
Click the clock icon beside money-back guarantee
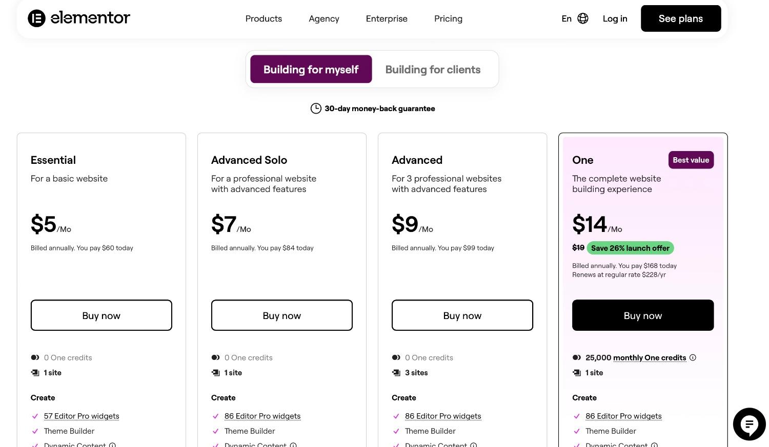[316, 109]
